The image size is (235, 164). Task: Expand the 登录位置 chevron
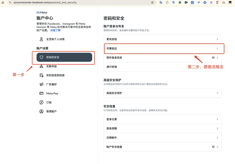pyautogui.click(x=217, y=119)
